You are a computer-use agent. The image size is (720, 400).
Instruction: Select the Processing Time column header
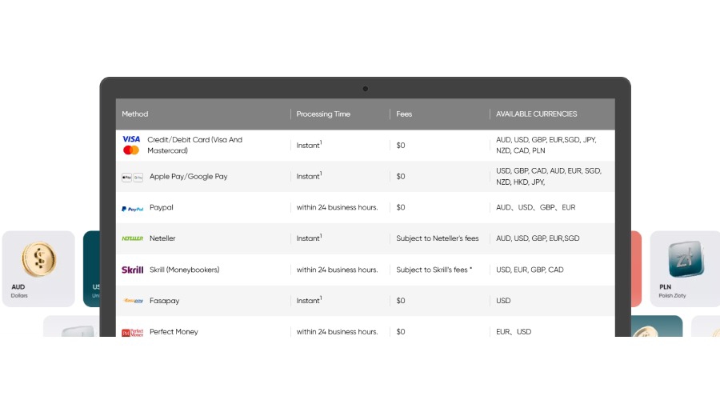(x=323, y=114)
